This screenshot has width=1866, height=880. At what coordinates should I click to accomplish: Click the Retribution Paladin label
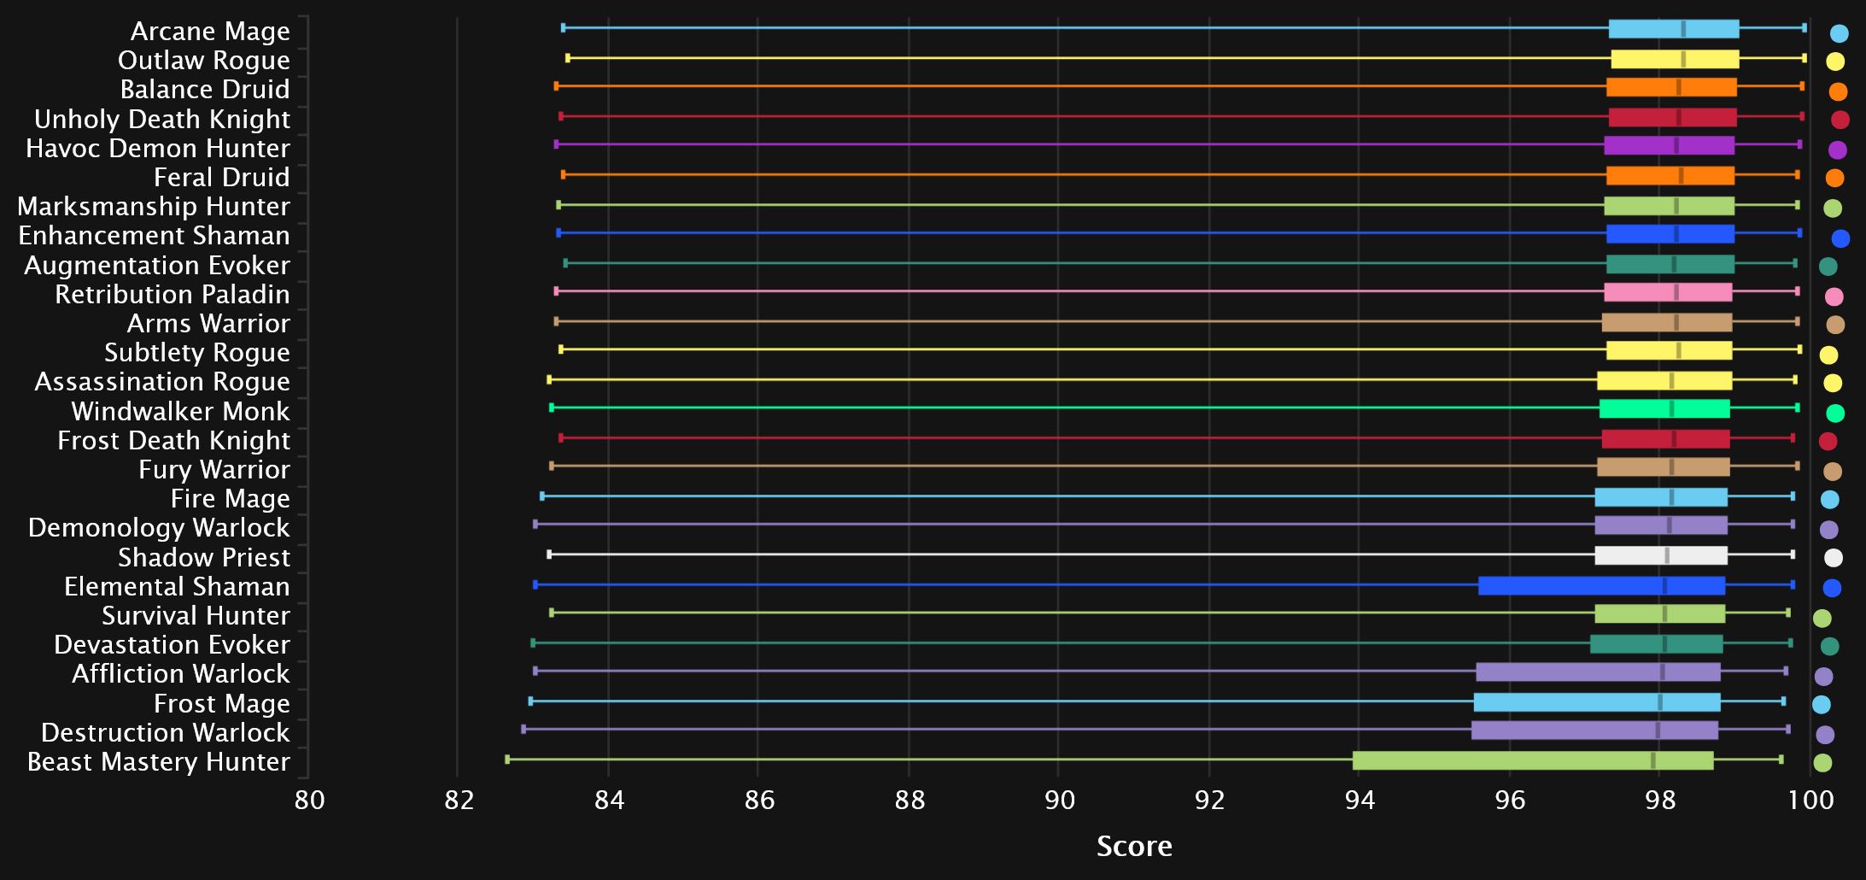pos(173,295)
